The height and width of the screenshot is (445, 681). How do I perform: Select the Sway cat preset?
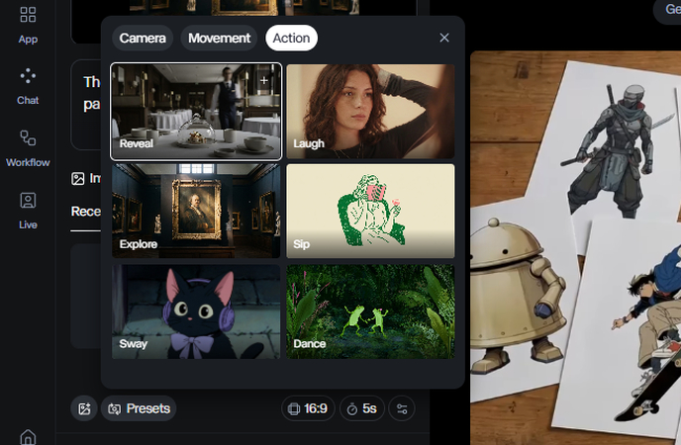(196, 311)
